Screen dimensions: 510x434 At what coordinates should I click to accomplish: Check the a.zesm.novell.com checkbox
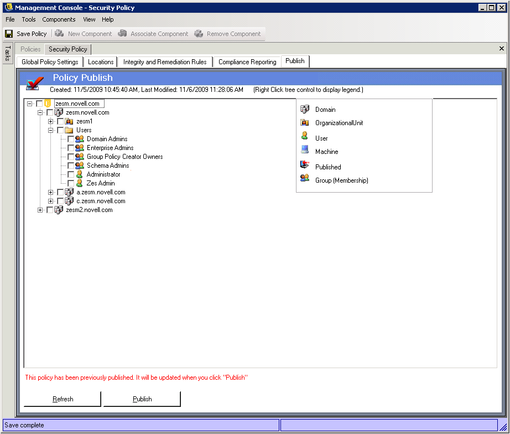click(60, 192)
